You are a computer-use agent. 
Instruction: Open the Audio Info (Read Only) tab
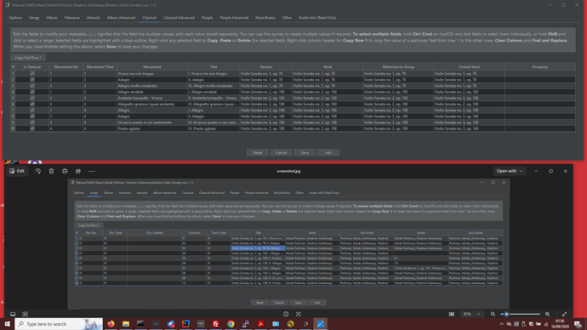pos(317,18)
